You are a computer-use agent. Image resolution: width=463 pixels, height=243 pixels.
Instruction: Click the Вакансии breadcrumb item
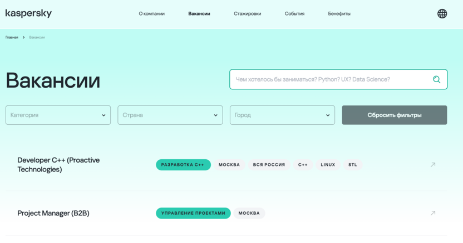point(37,37)
